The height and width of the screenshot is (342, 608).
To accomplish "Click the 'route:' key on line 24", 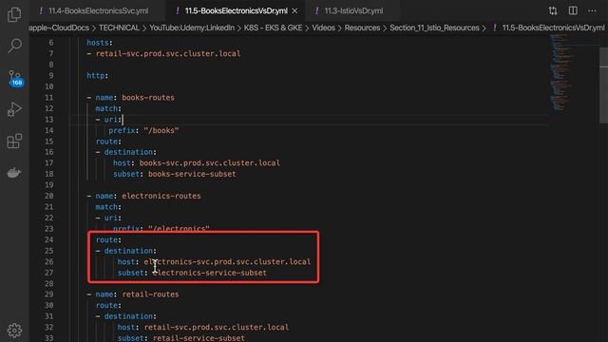I will (108, 240).
